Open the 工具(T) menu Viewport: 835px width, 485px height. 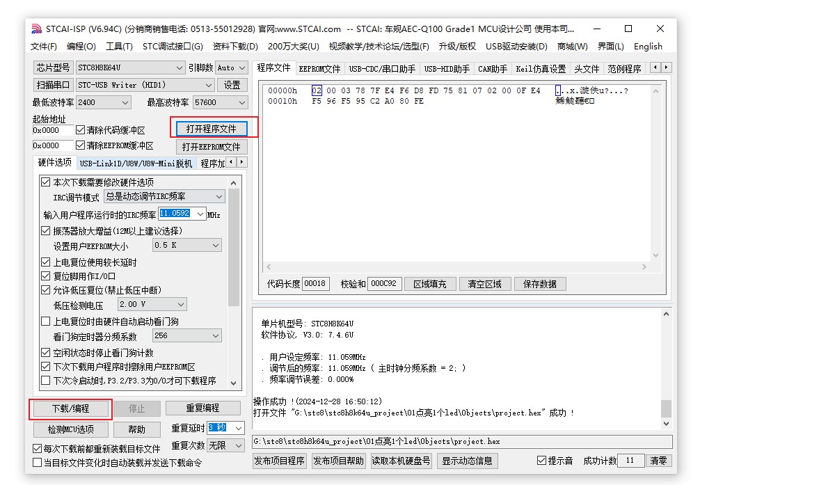click(x=119, y=47)
